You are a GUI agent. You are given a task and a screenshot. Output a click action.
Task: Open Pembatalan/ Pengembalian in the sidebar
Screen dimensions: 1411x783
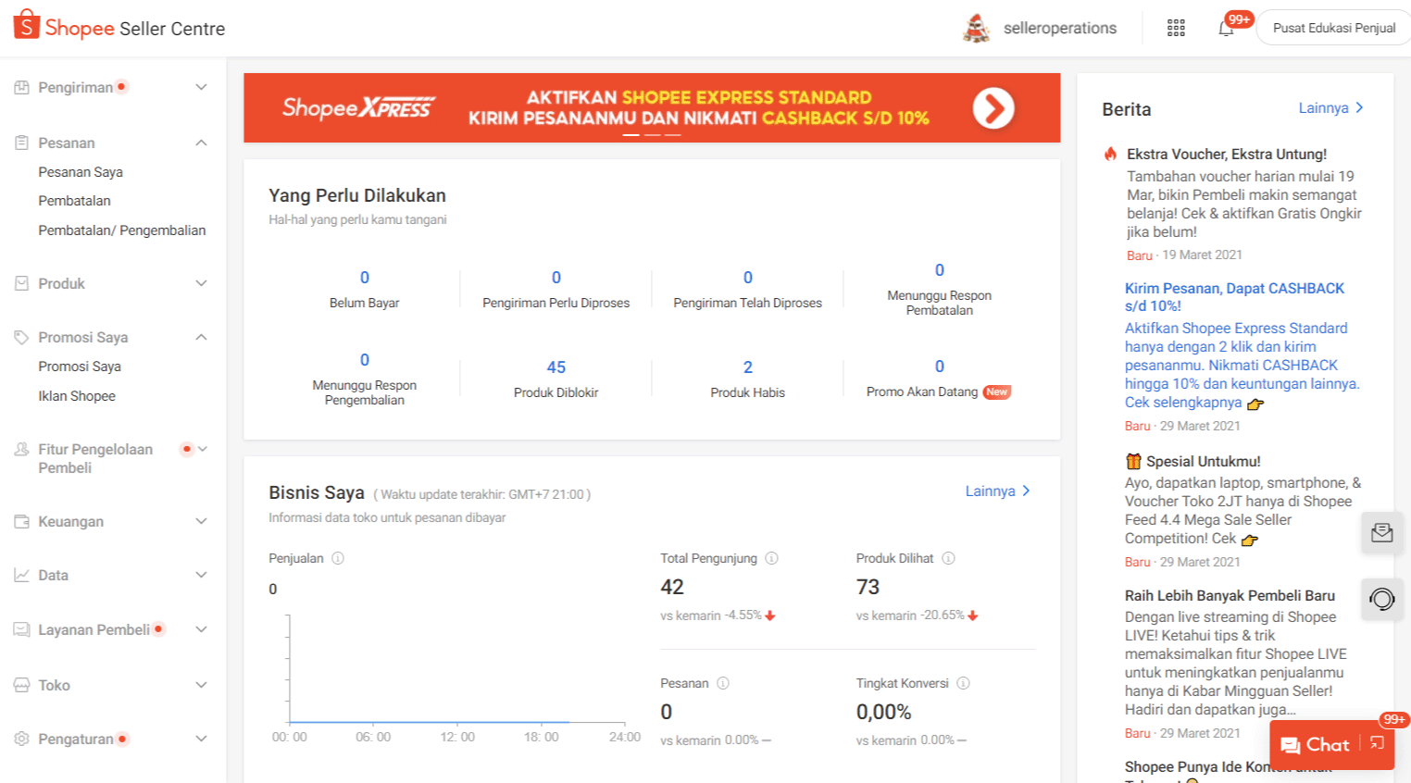coord(122,230)
